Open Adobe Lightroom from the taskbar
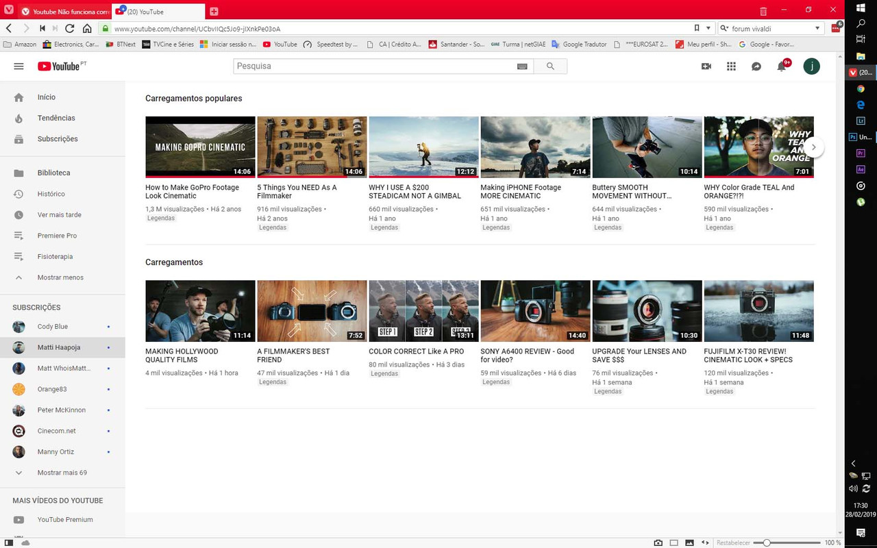Screen dimensions: 877x548 861,121
